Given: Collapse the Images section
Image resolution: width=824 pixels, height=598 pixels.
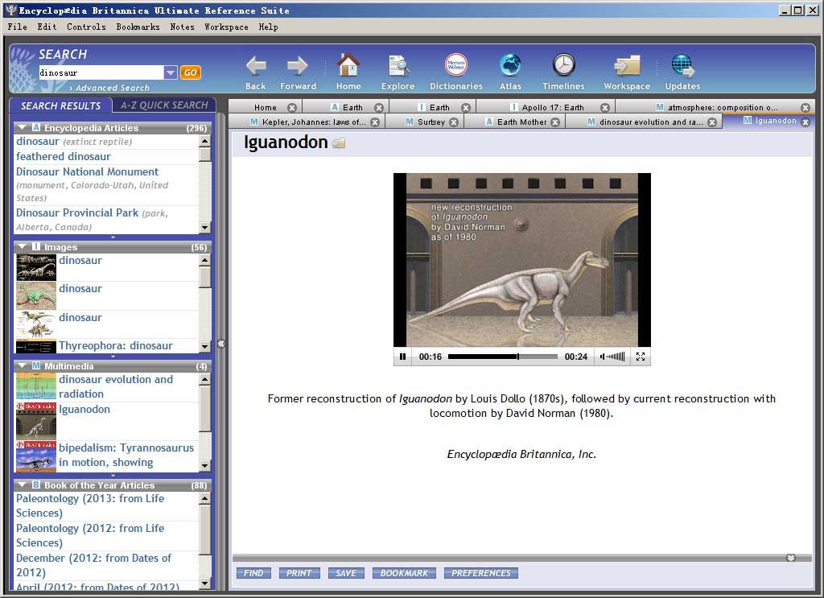Looking at the screenshot, I should [22, 246].
